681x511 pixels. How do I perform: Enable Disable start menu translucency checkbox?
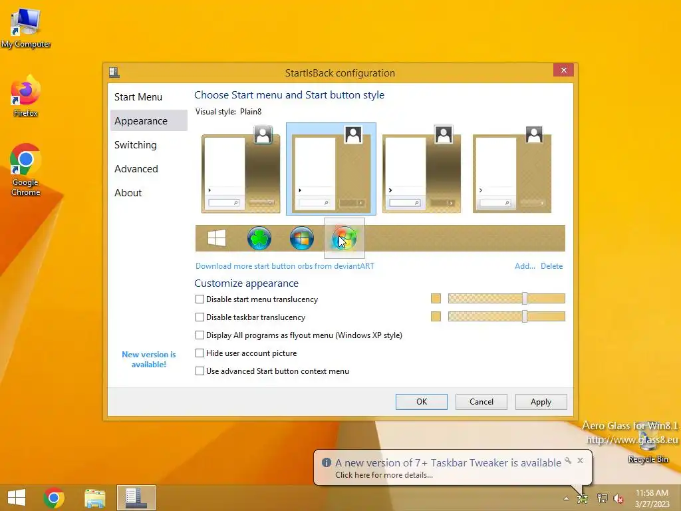tap(200, 299)
